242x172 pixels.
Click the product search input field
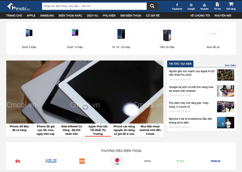click(x=93, y=6)
